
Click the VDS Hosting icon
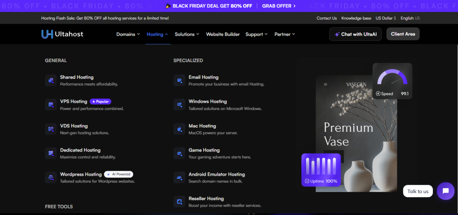[51, 129]
